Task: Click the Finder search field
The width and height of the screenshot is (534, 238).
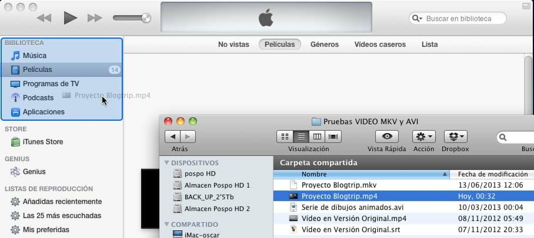Action: tap(515, 138)
